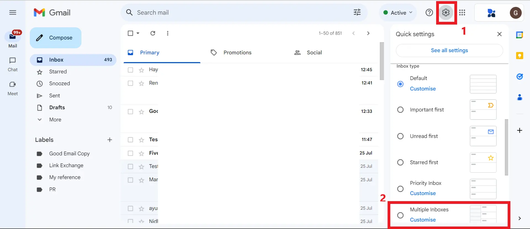Viewport: 530px width, 229px height.
Task: Choose Unread first inbox type
Action: [400, 136]
